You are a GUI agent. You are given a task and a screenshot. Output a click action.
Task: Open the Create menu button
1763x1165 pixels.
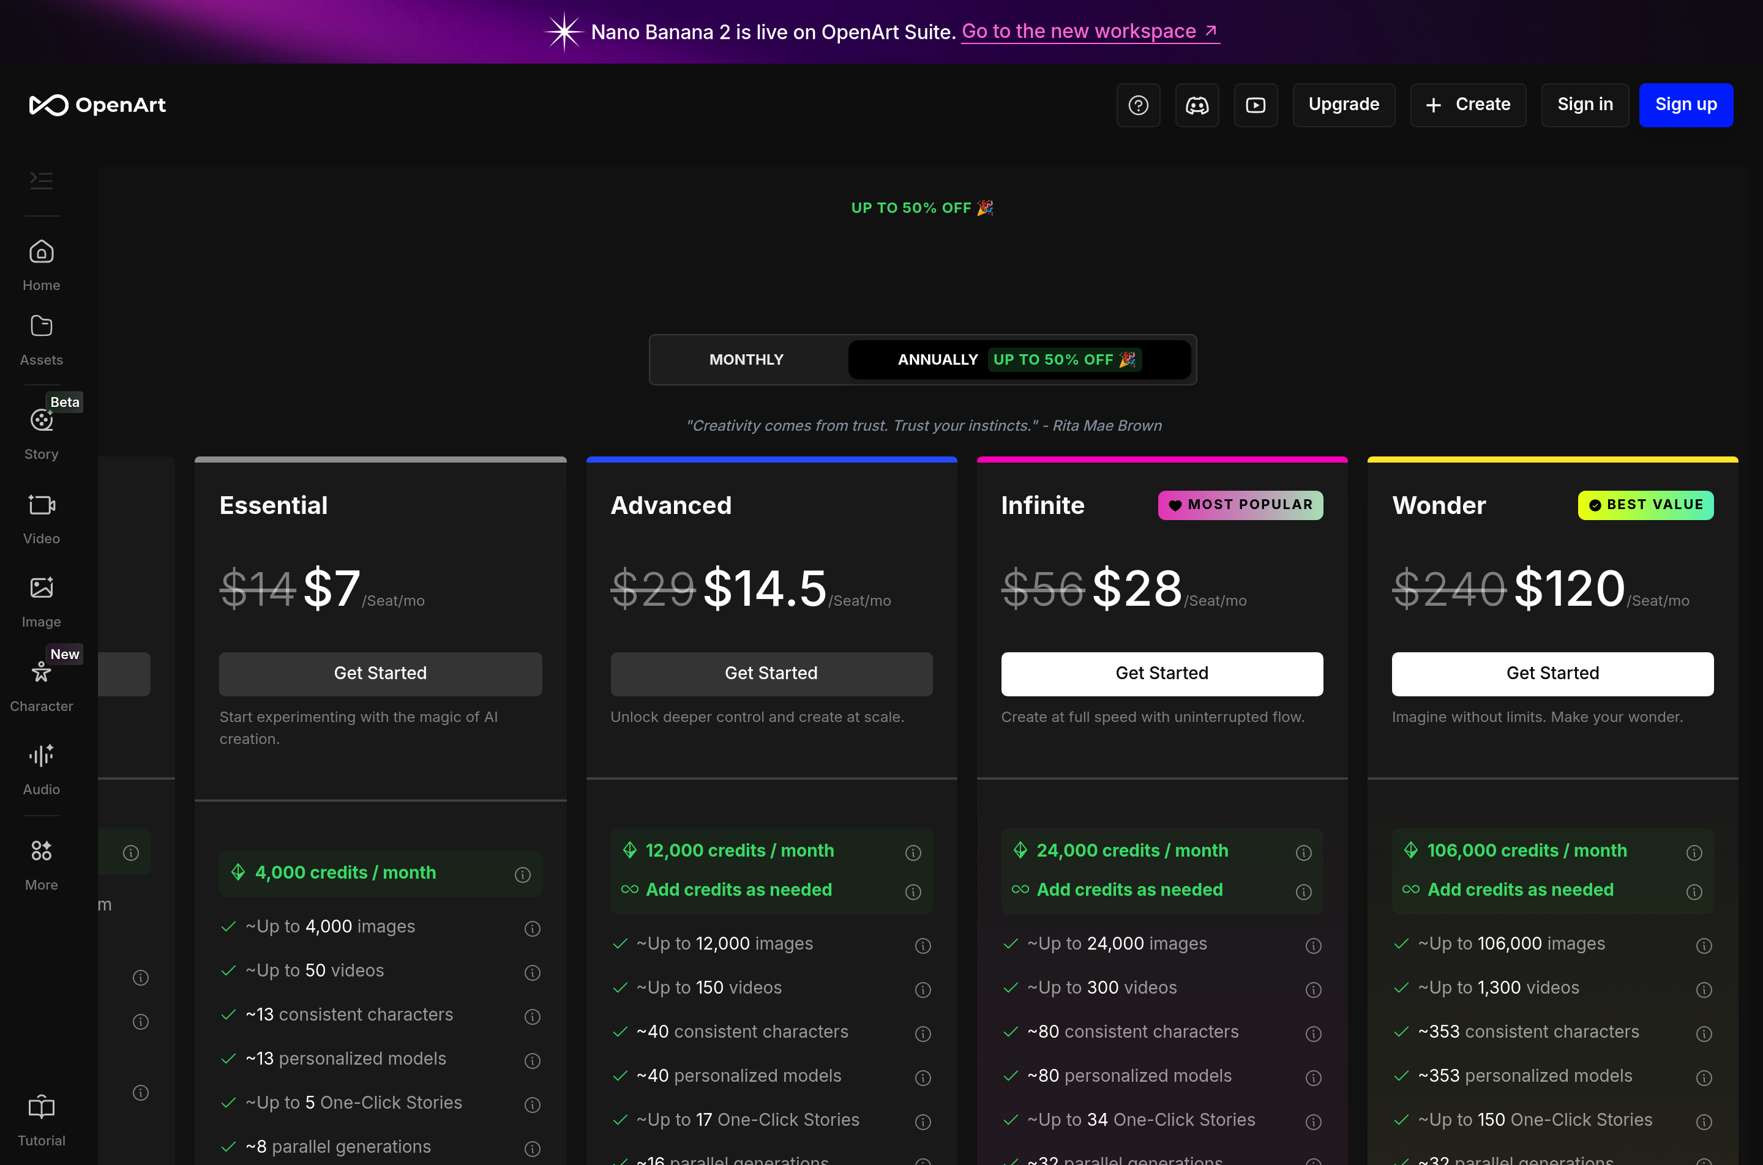click(x=1468, y=105)
